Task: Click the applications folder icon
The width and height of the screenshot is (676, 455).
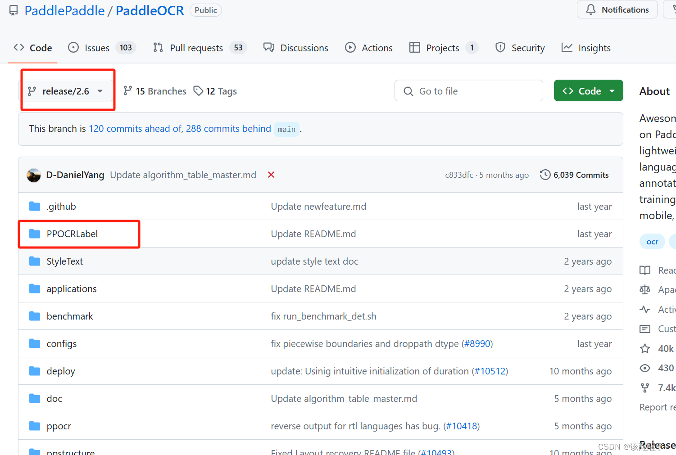Action: (35, 288)
